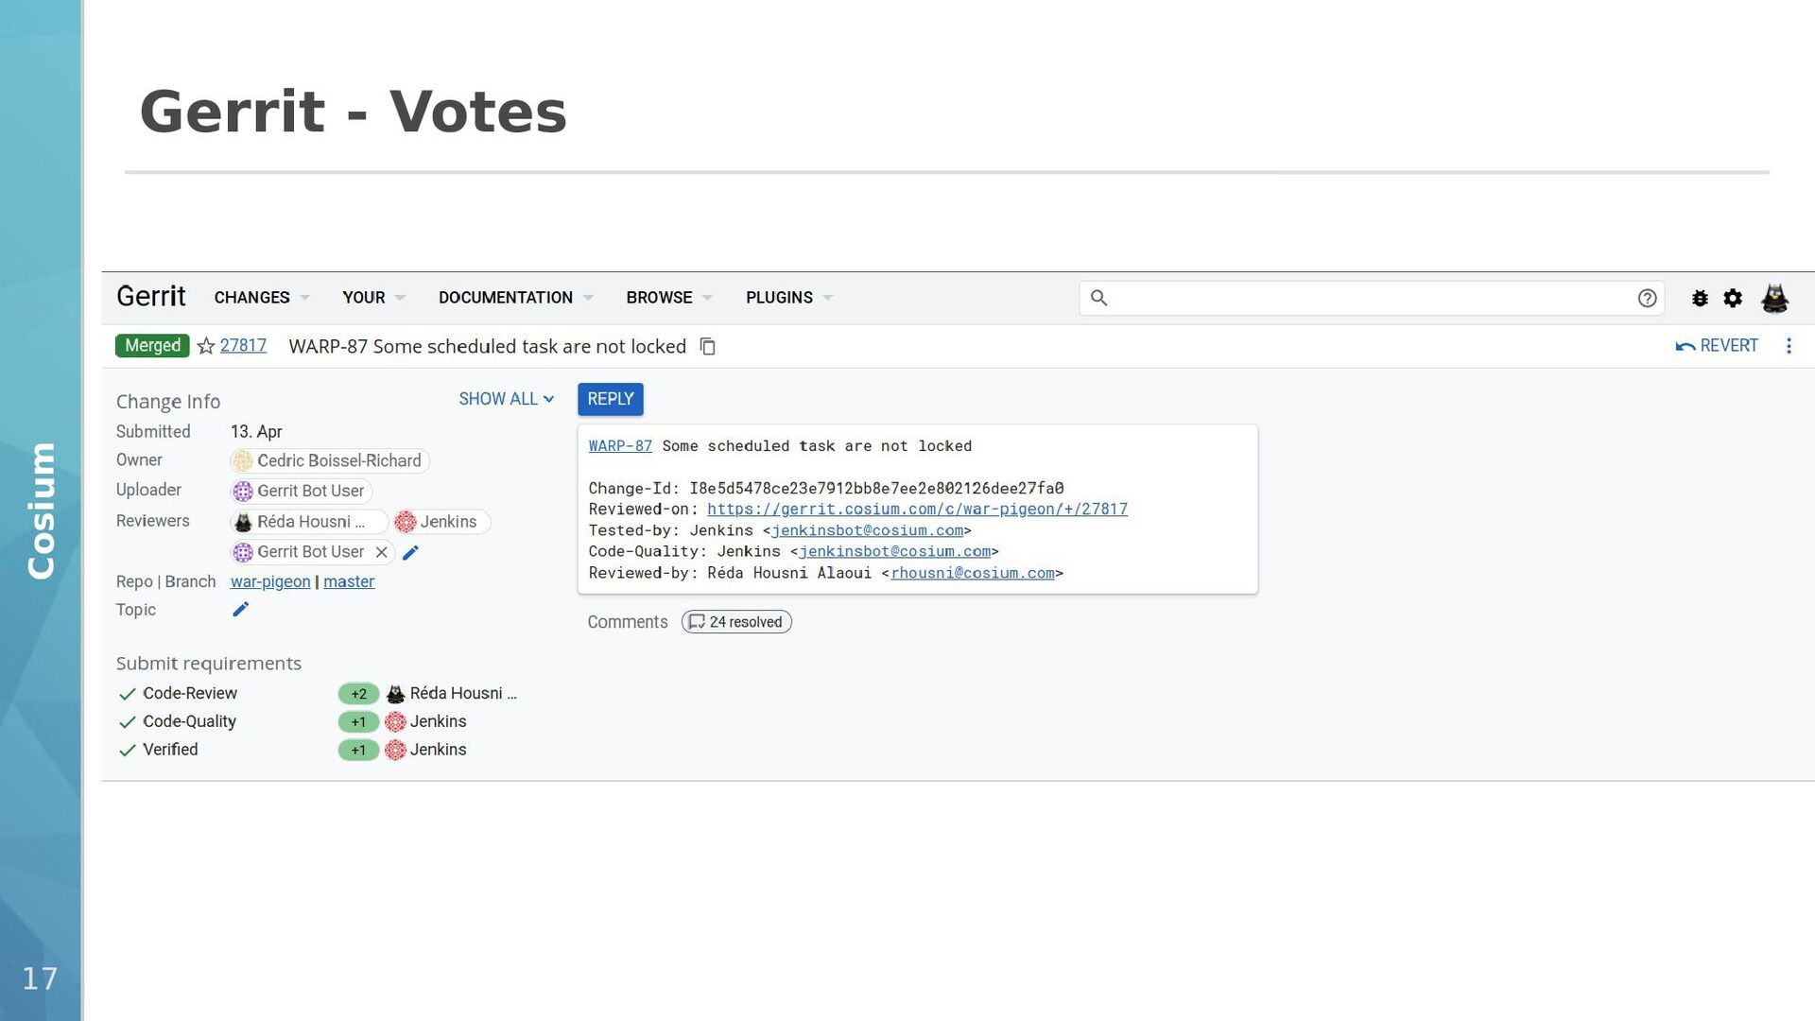
Task: Click the search help question icon
Action: [1647, 299]
